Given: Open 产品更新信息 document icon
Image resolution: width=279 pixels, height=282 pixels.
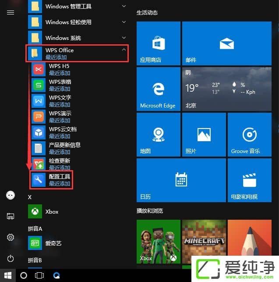Looking at the screenshot, I should point(39,148).
